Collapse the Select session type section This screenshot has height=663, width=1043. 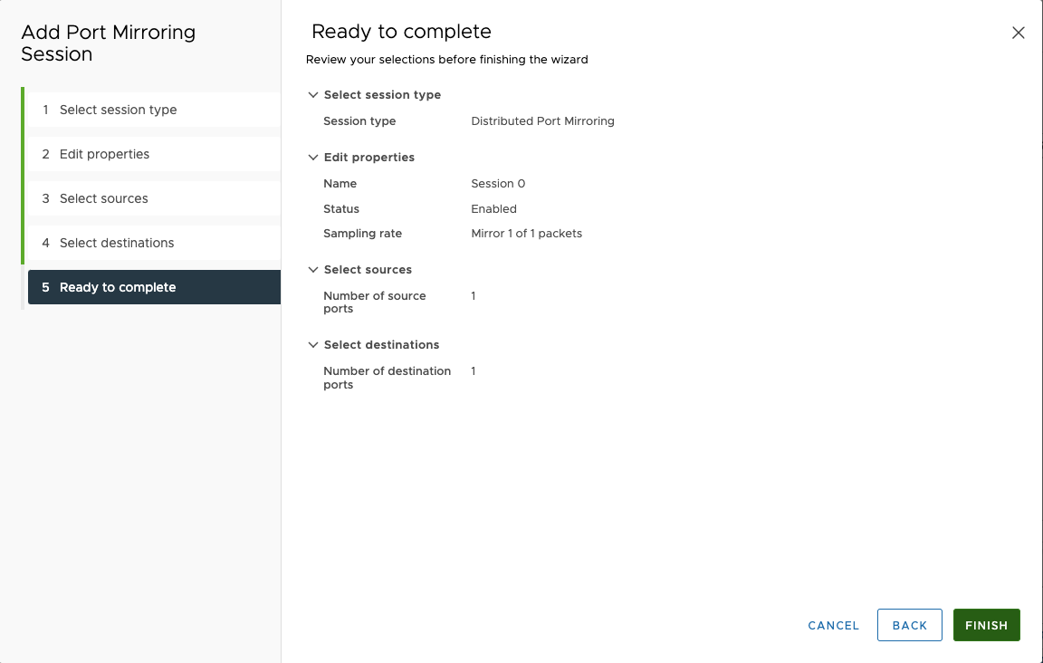[x=313, y=94]
